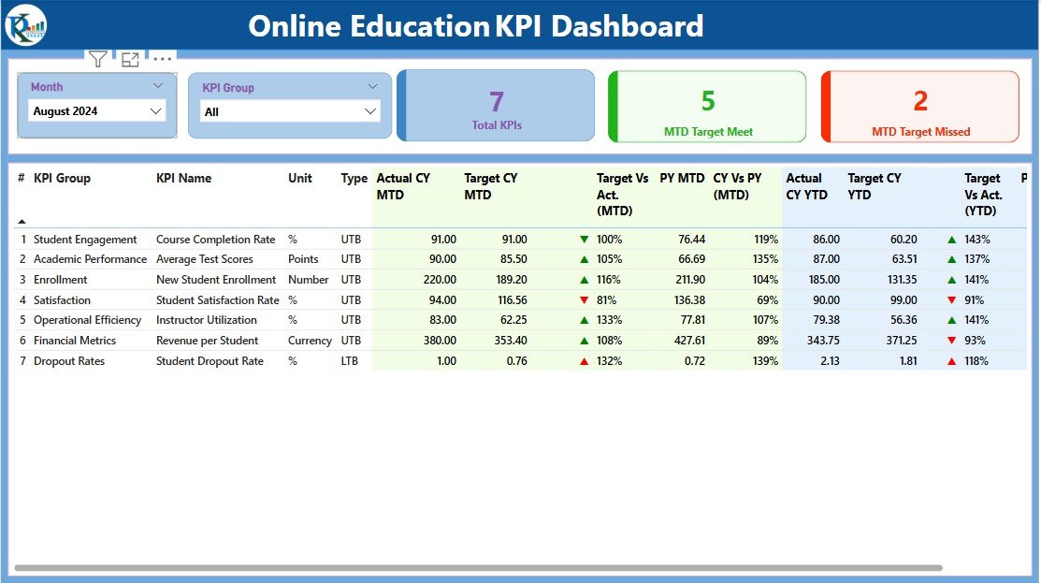
Task: Click Student Dropout Rate KPI name
Action: (x=210, y=361)
